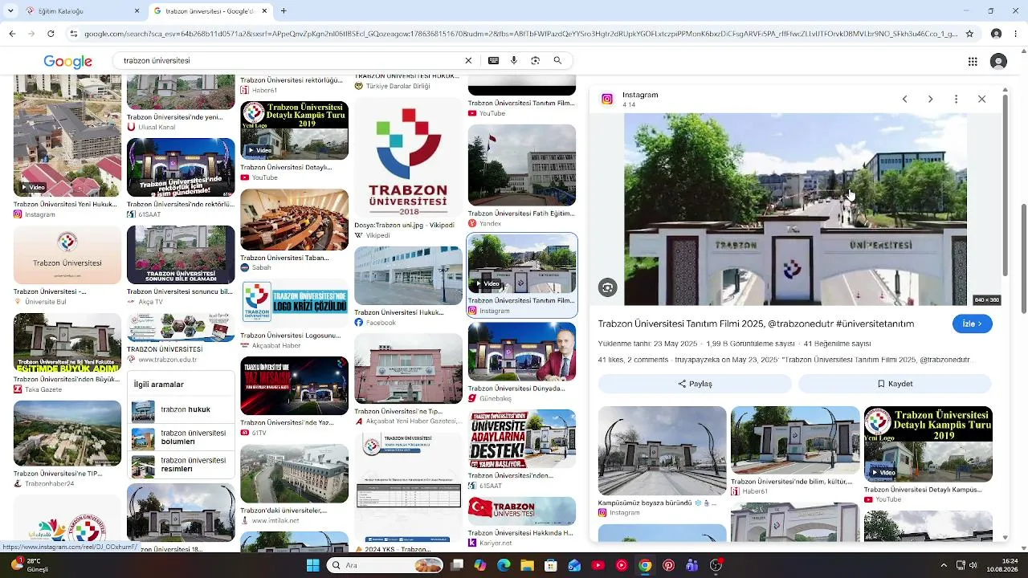
Task: Click the Google logo
Action: 67,61
